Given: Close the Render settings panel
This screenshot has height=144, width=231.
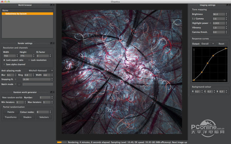Looking at the screenshot, I should [x=53, y=43].
